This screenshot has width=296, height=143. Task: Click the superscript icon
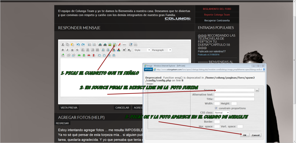coord(124,50)
